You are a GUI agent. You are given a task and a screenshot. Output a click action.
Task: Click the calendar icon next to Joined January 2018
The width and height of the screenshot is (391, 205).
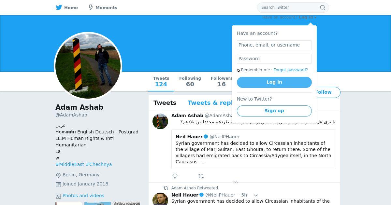[58, 184]
